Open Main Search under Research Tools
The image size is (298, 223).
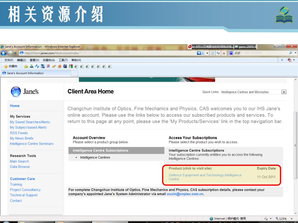(19, 161)
